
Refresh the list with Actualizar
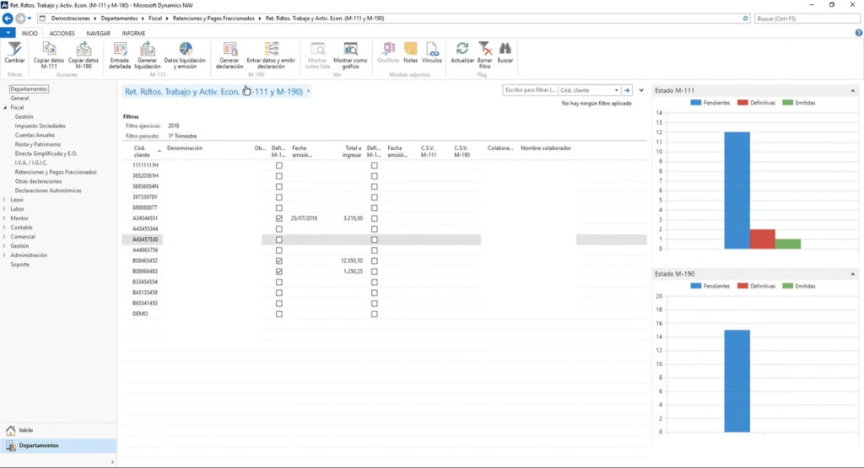pyautogui.click(x=462, y=52)
